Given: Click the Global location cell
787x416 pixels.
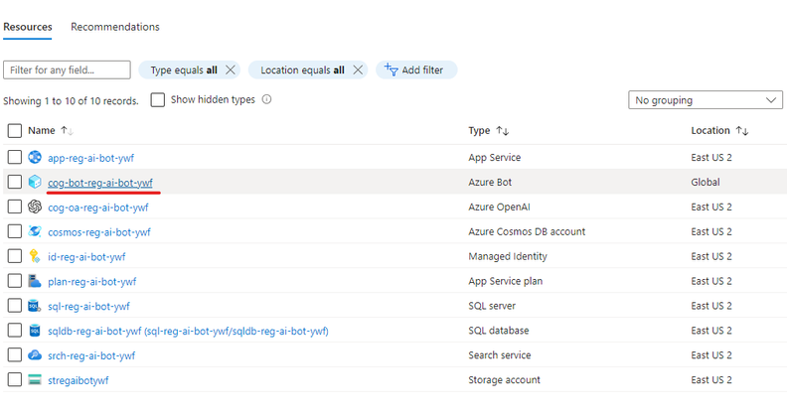Looking at the screenshot, I should point(706,182).
